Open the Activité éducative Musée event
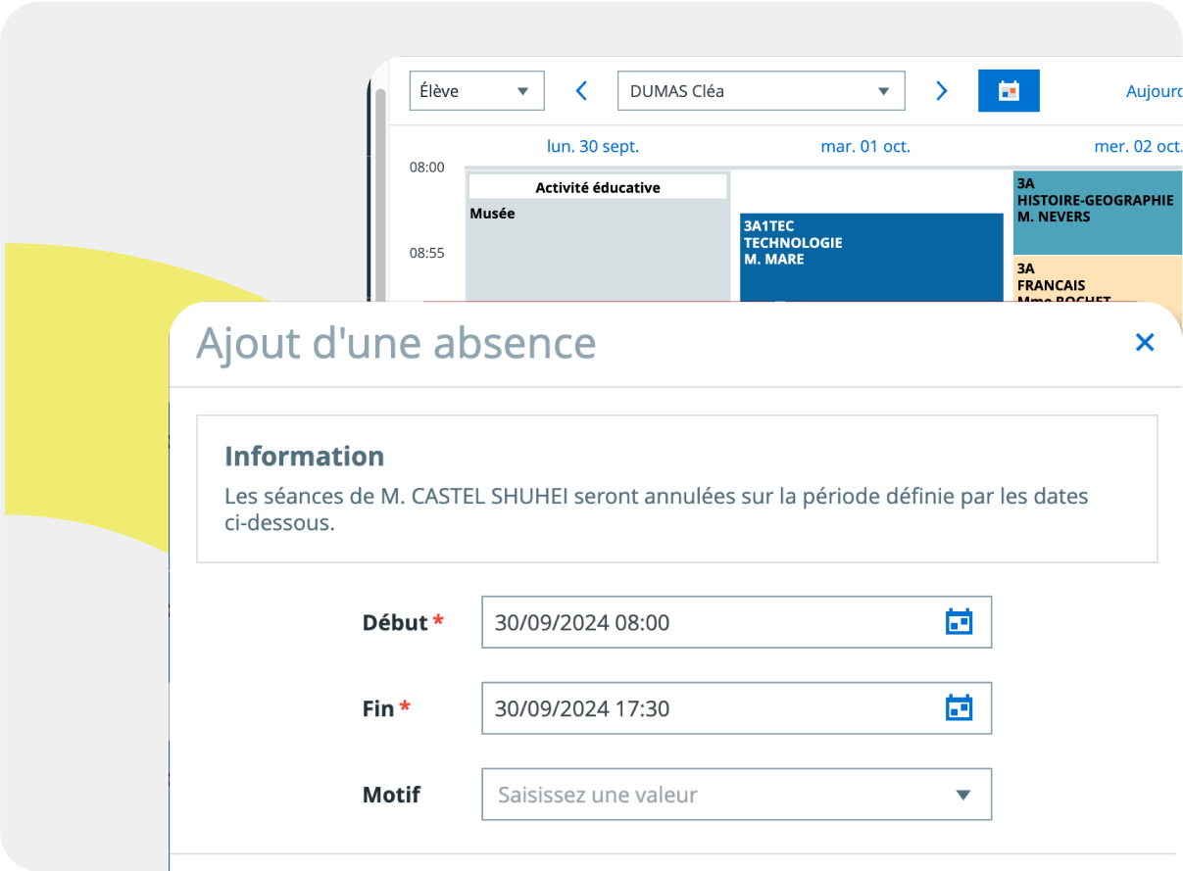This screenshot has width=1183, height=871. 598,236
